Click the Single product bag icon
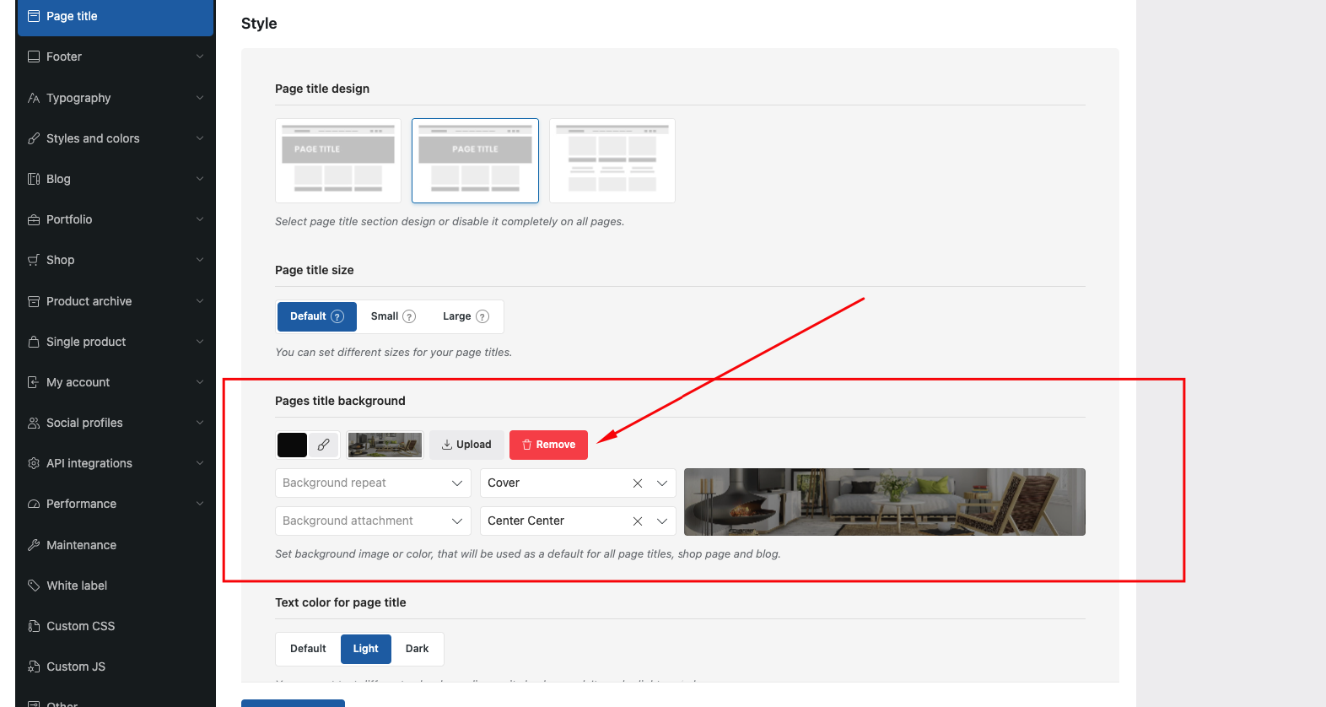This screenshot has width=1326, height=707. [34, 342]
